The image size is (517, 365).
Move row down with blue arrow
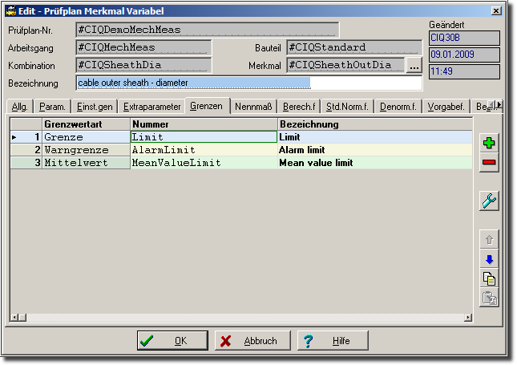tap(489, 259)
